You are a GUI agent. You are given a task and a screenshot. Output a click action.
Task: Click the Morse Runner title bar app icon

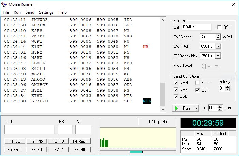(4, 4)
